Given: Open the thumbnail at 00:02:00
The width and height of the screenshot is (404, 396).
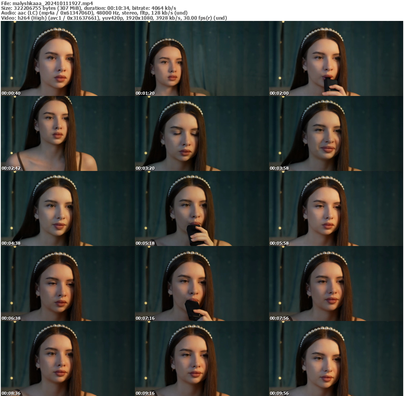Looking at the screenshot, I should tap(336, 58).
